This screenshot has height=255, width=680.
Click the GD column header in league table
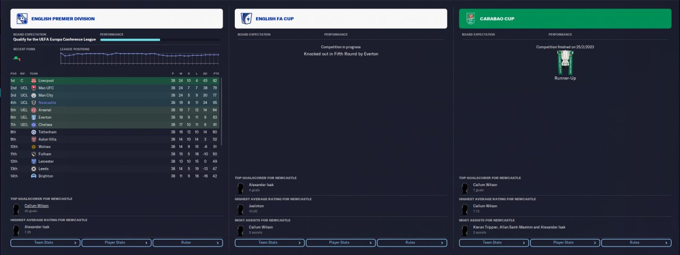tap(205, 74)
